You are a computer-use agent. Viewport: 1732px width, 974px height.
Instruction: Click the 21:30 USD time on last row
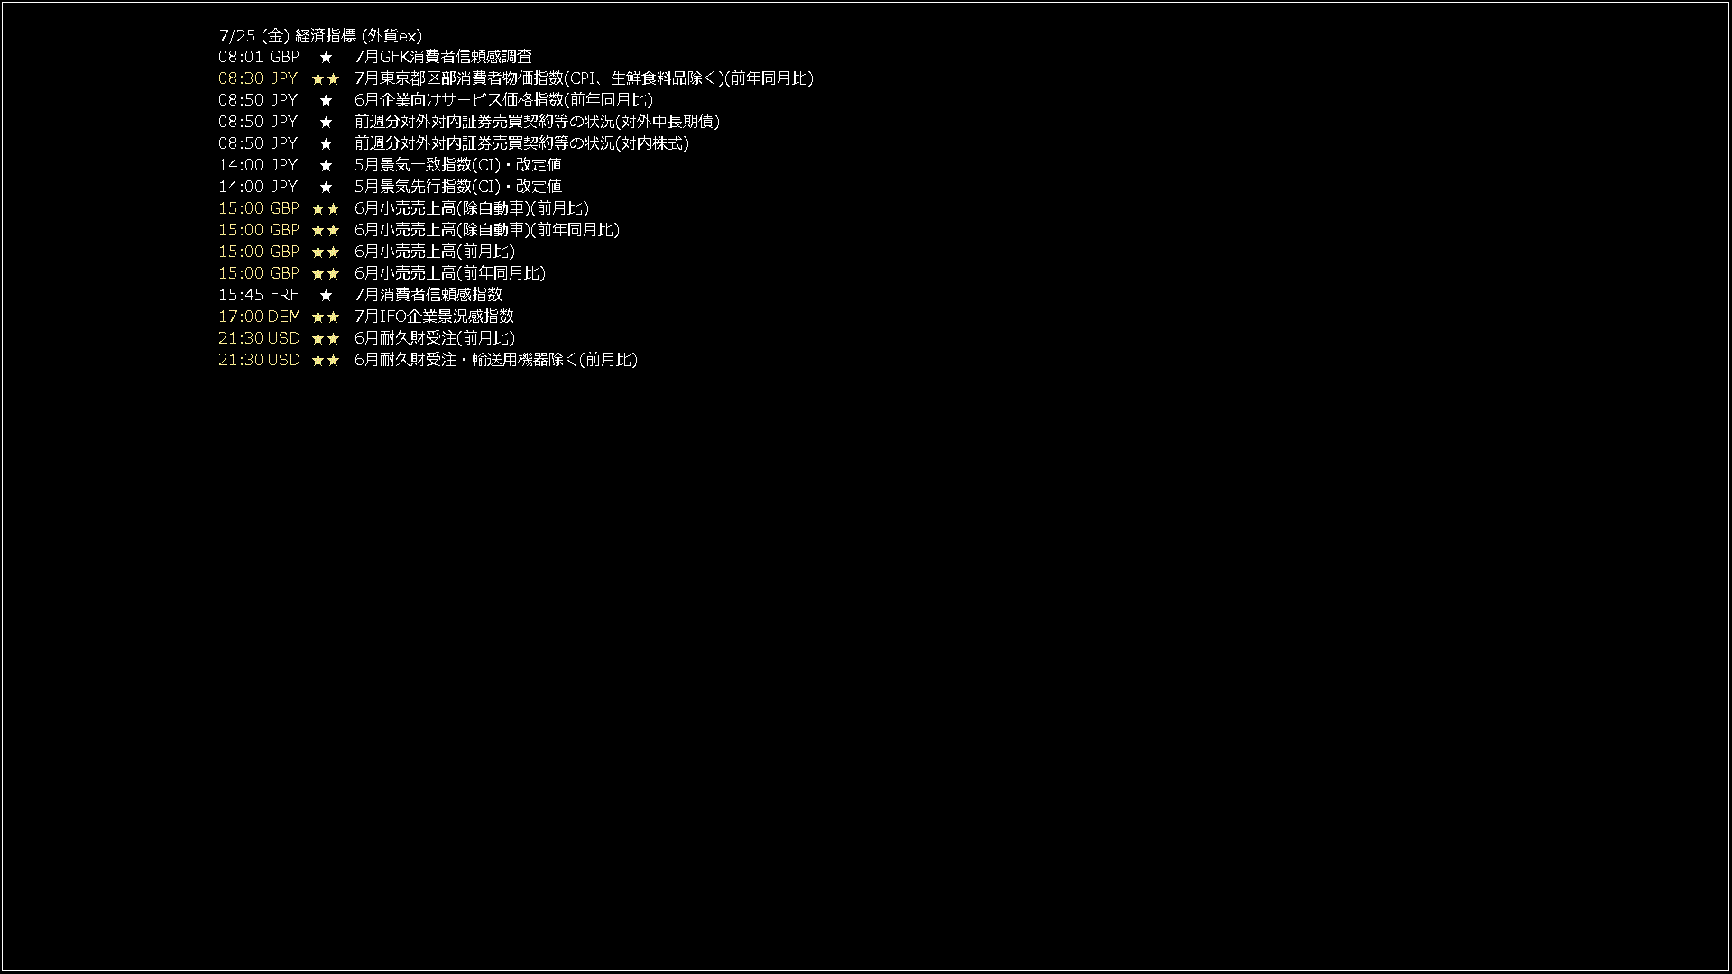pos(259,360)
